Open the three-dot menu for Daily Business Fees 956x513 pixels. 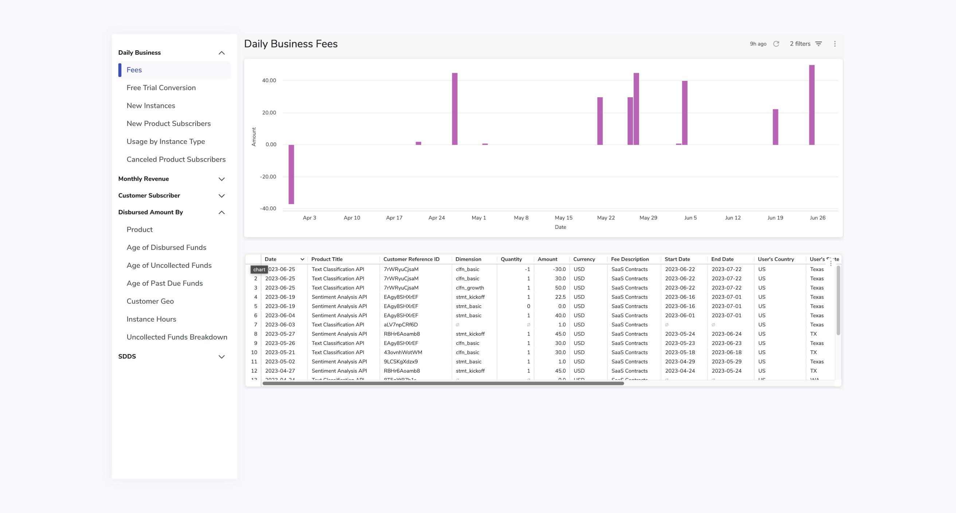click(834, 43)
